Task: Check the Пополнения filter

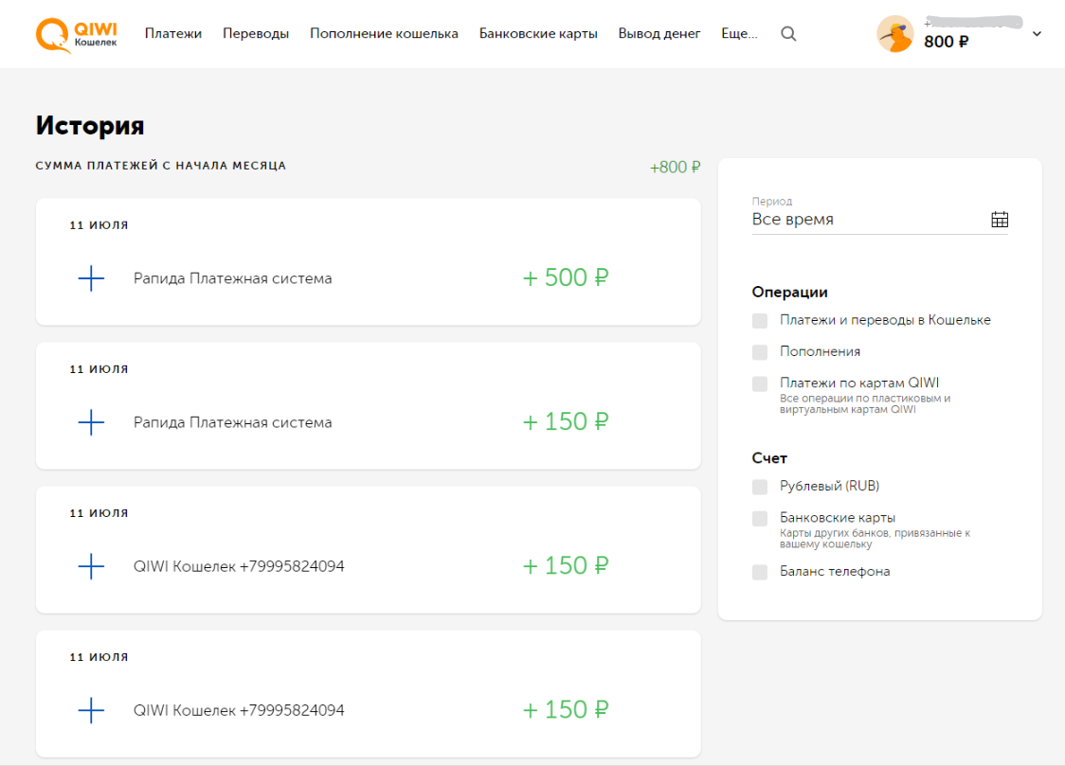Action: (x=759, y=351)
